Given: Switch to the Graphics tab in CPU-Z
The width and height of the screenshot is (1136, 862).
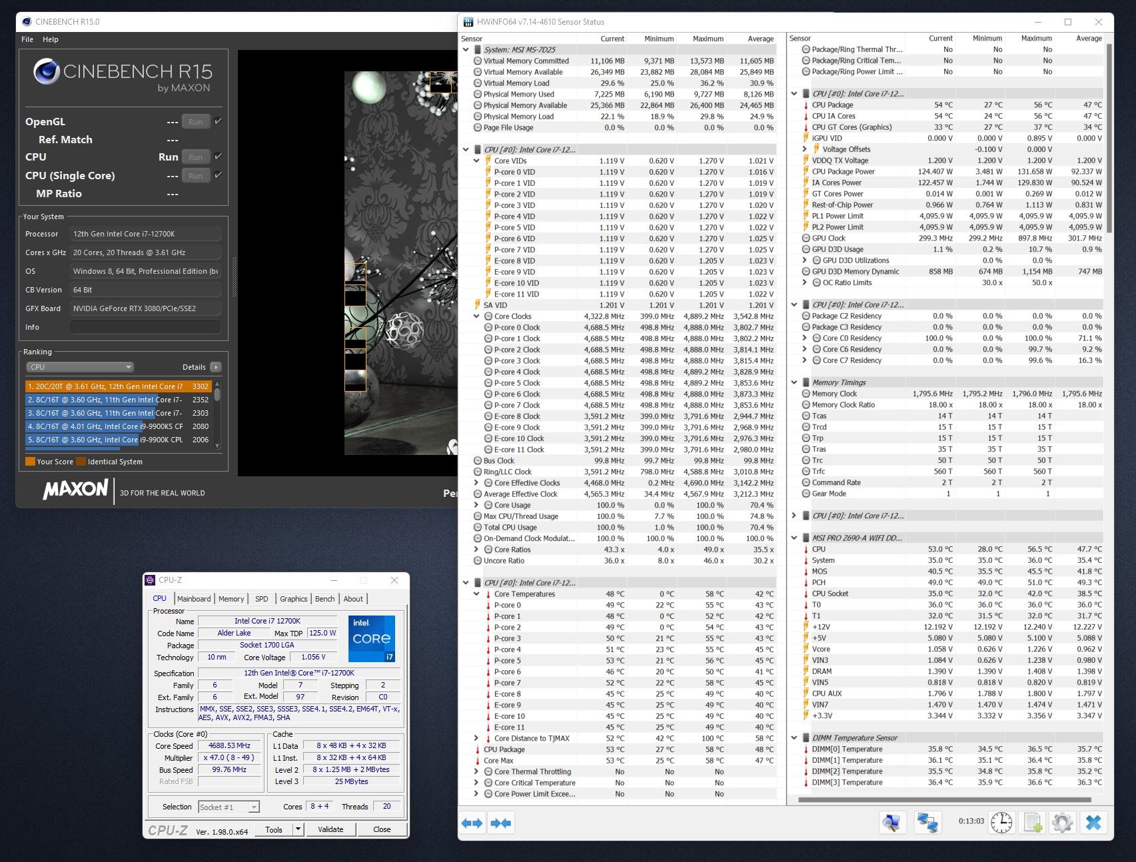Looking at the screenshot, I should coord(294,599).
